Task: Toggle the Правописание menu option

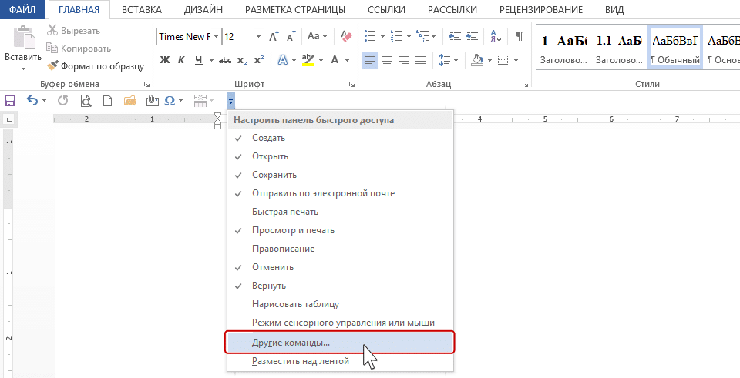Action: (283, 249)
